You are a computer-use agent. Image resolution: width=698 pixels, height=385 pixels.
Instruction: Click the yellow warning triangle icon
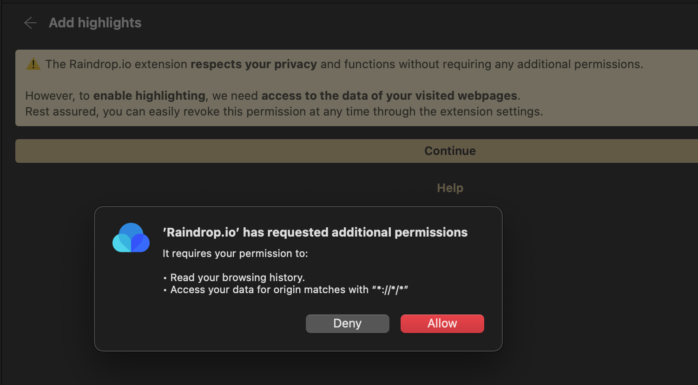point(33,64)
